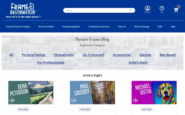Open Picture Frames navigation menu
Viewport: 185px width, 115px height.
pos(46,27)
